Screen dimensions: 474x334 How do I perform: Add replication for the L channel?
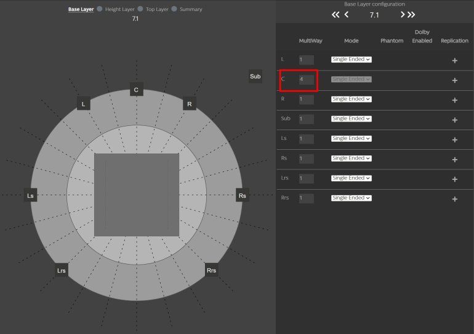click(454, 60)
